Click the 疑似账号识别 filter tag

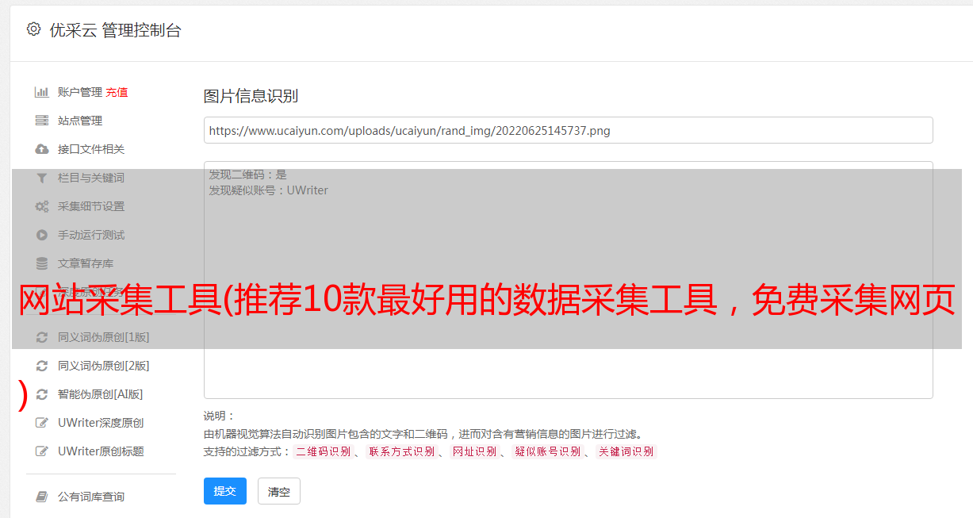point(548,451)
